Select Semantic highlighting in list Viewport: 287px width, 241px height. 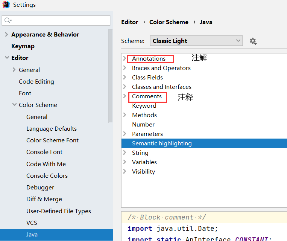[162, 143]
